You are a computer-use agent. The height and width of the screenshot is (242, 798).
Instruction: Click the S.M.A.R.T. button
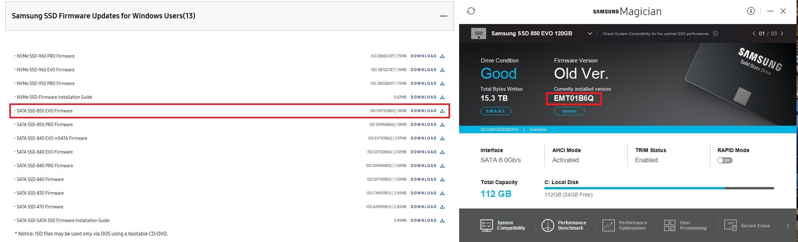coord(496,111)
